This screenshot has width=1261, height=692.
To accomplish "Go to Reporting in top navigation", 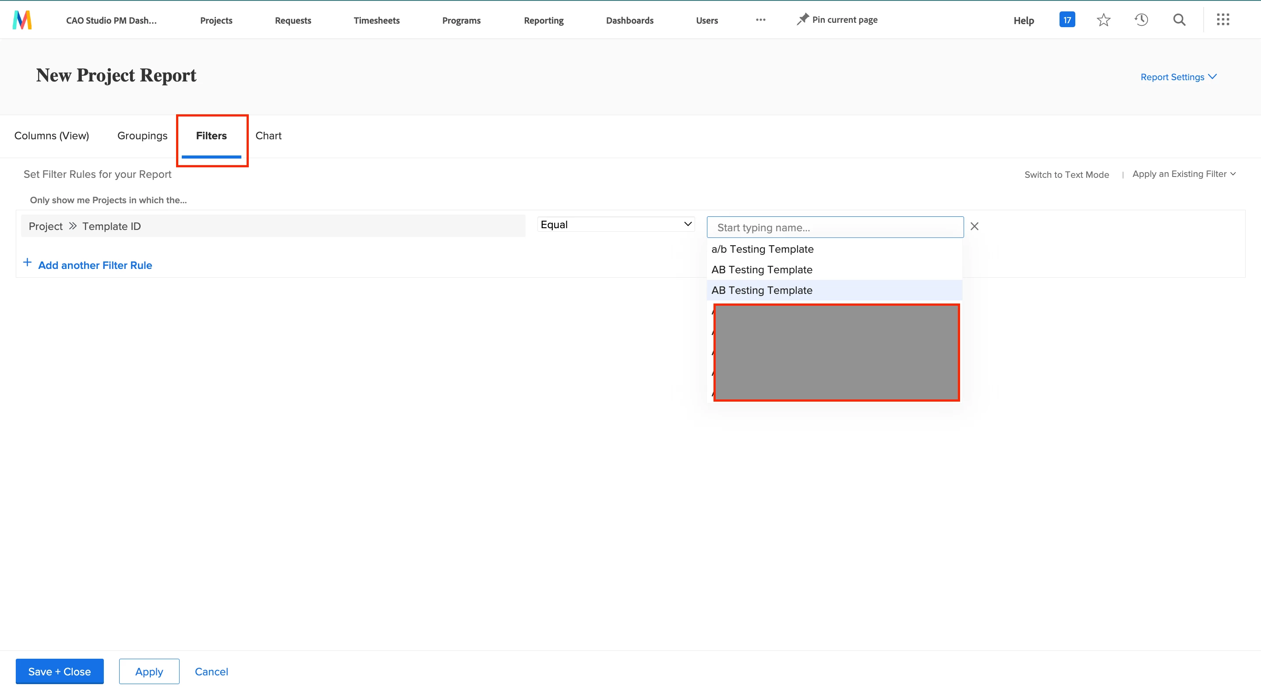I will (544, 21).
